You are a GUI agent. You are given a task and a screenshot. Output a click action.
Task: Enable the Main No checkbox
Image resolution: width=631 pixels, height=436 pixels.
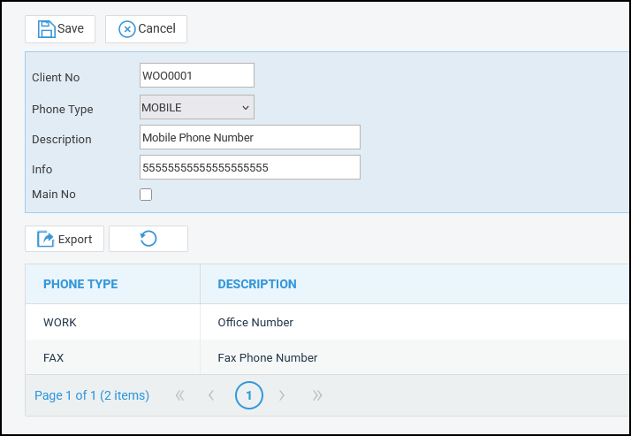point(146,195)
